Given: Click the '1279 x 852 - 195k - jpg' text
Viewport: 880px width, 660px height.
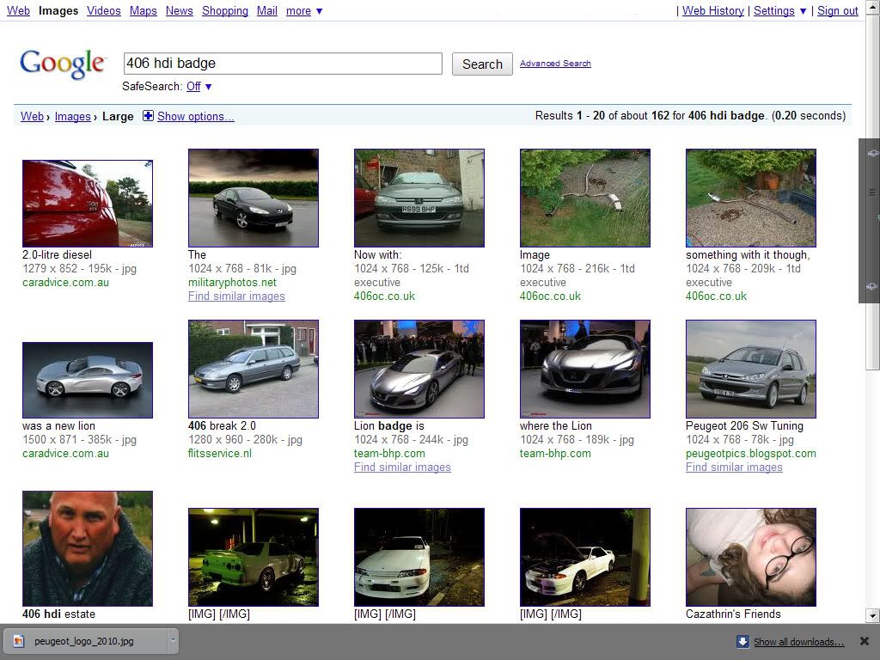Looking at the screenshot, I should [79, 268].
